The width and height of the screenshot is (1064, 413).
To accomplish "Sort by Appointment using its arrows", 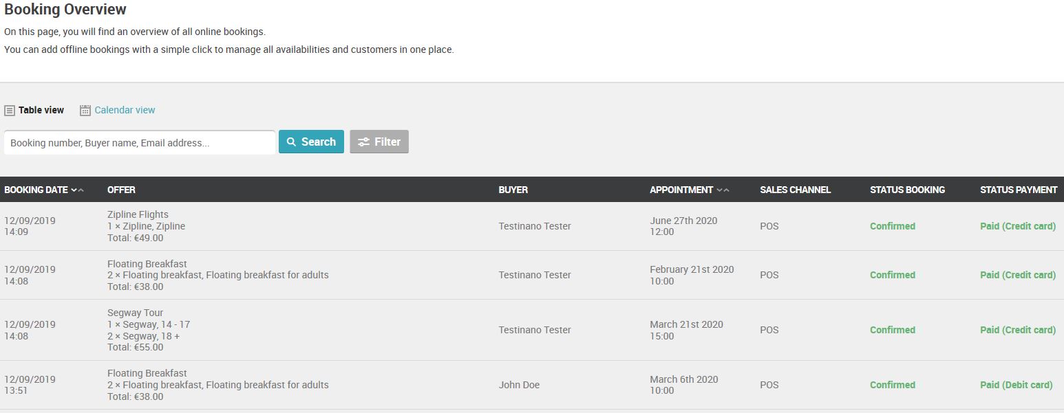I will point(723,190).
